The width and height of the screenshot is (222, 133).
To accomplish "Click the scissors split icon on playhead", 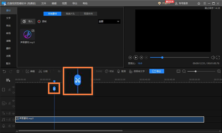I will click(54, 89).
